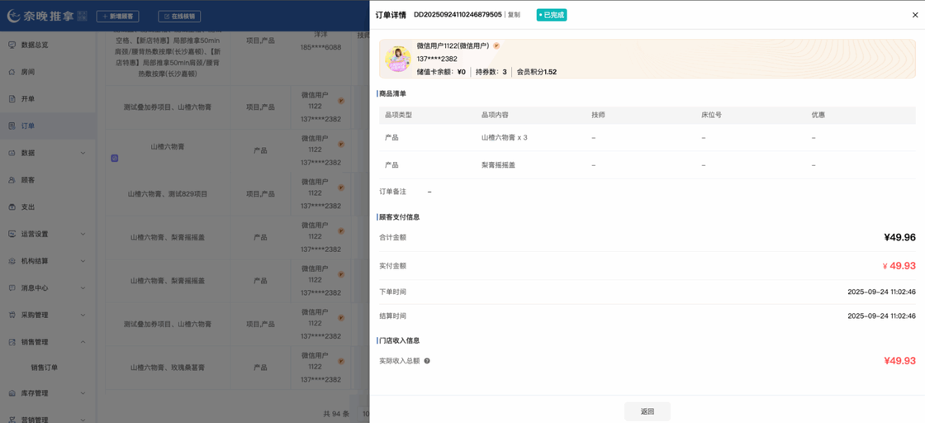This screenshot has width=925, height=423.
Task: Select the 共 94 条 pagination text
Action: pos(337,414)
